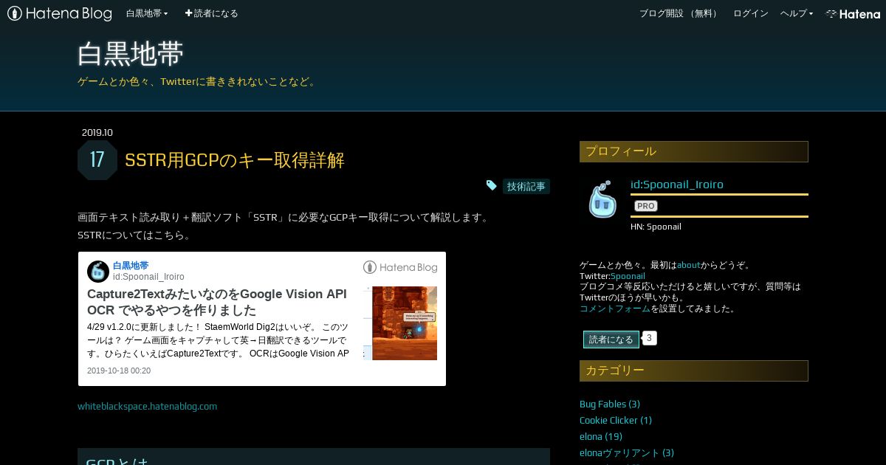Open the コメントフォーム link

point(615,309)
